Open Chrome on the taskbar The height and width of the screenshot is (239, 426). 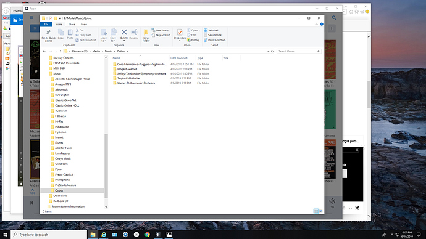148,235
